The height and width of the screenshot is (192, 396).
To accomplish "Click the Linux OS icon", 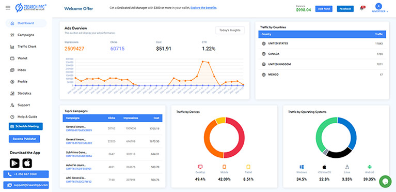I will (347, 167).
